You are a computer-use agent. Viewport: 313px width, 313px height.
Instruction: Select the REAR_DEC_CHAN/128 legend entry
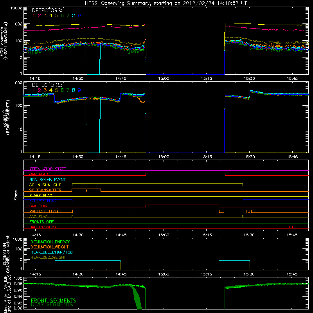52,252
